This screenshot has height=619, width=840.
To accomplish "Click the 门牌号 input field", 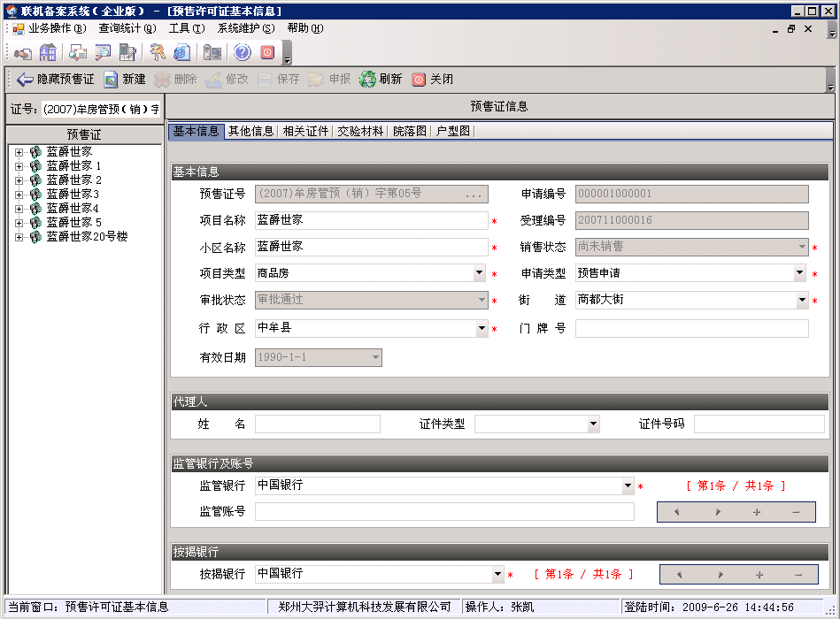I will (x=691, y=329).
